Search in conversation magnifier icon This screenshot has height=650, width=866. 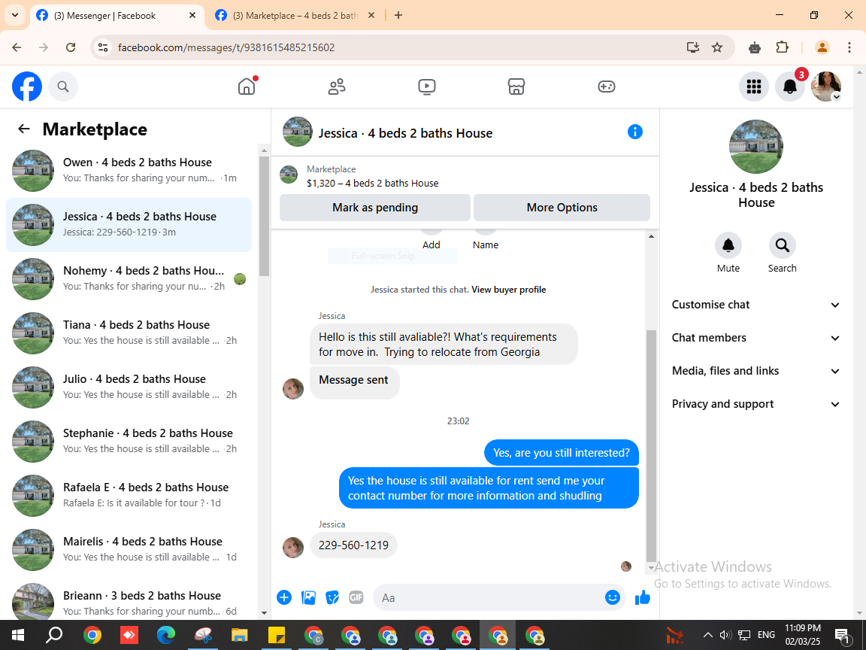pyautogui.click(x=782, y=246)
